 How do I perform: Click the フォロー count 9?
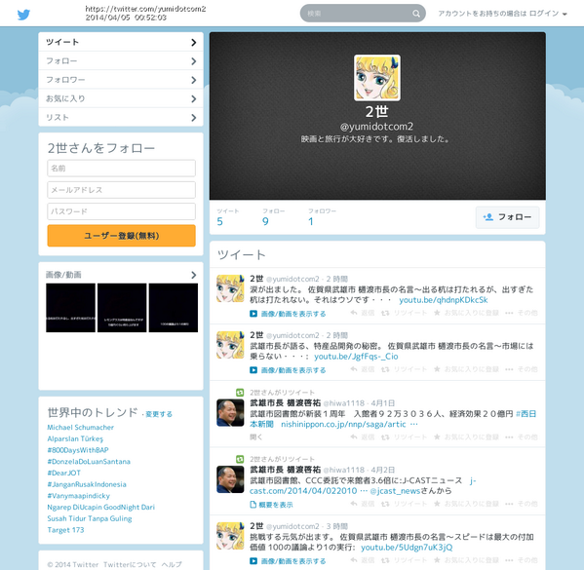pyautogui.click(x=265, y=222)
